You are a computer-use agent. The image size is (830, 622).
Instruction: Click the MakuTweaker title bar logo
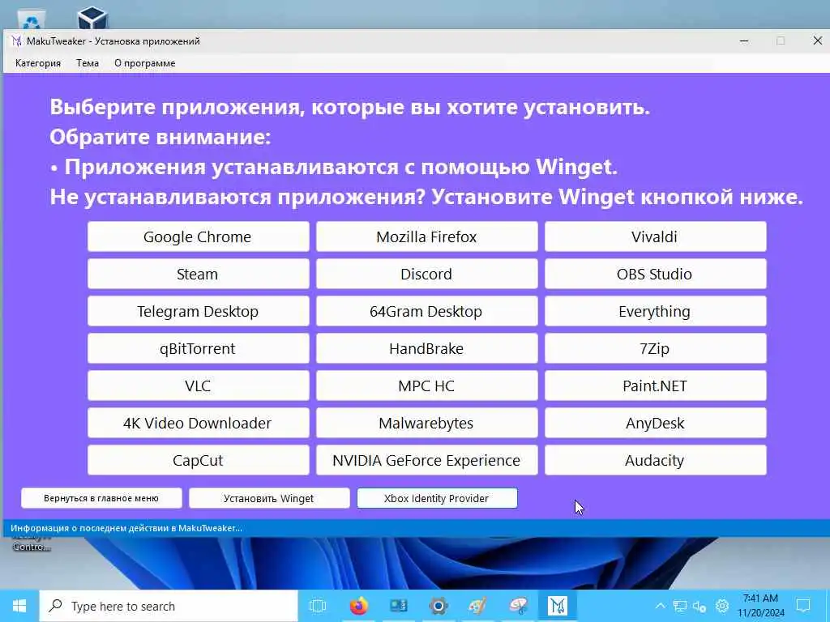pos(16,40)
